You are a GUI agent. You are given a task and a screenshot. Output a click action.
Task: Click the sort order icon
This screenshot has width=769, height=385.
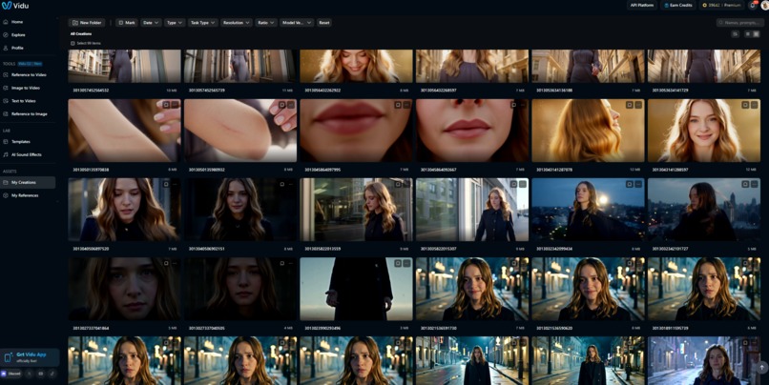735,33
